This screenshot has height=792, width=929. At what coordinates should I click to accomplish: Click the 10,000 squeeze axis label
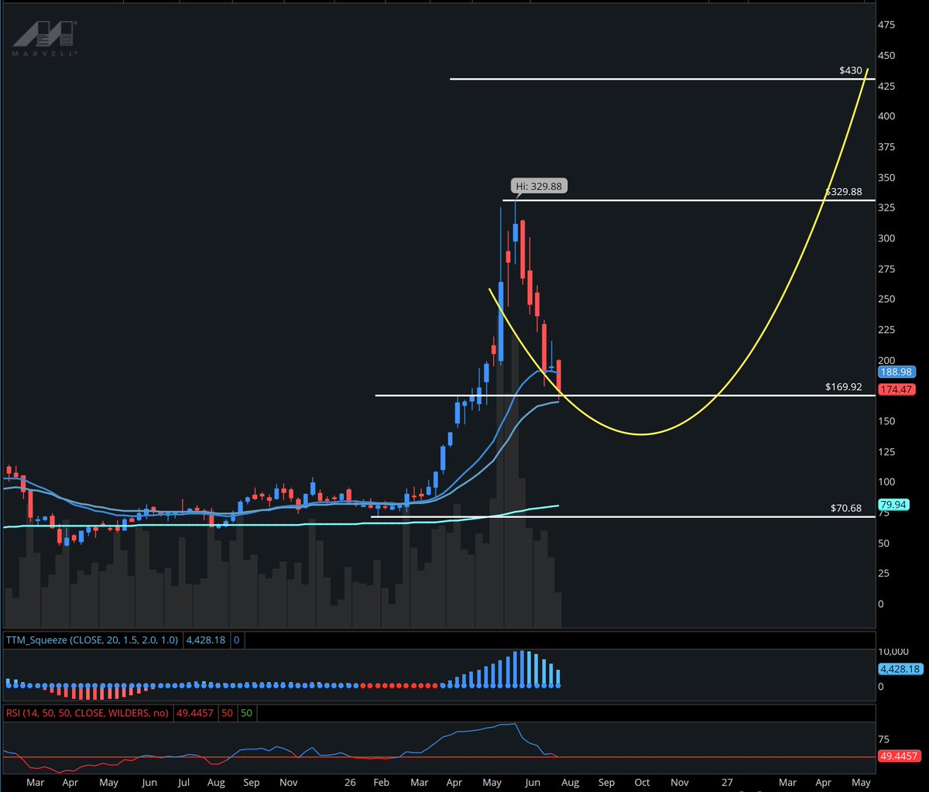click(x=894, y=650)
